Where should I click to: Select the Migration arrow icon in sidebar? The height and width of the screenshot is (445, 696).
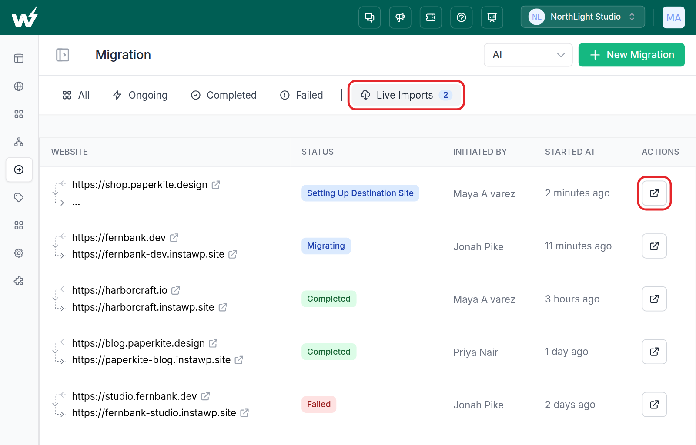(x=19, y=169)
